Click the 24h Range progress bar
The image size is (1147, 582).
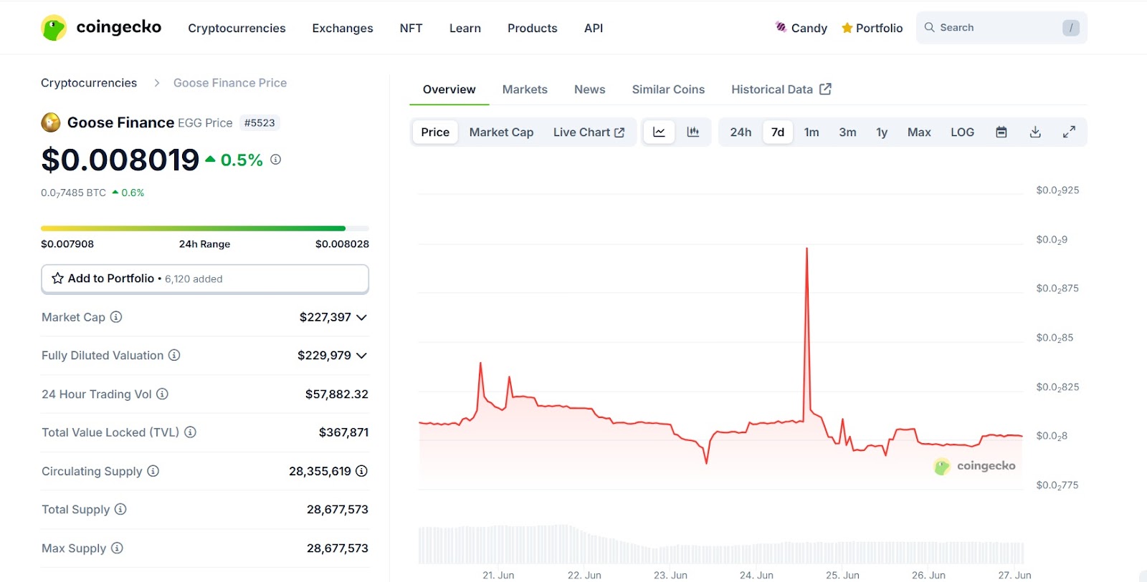click(x=205, y=228)
